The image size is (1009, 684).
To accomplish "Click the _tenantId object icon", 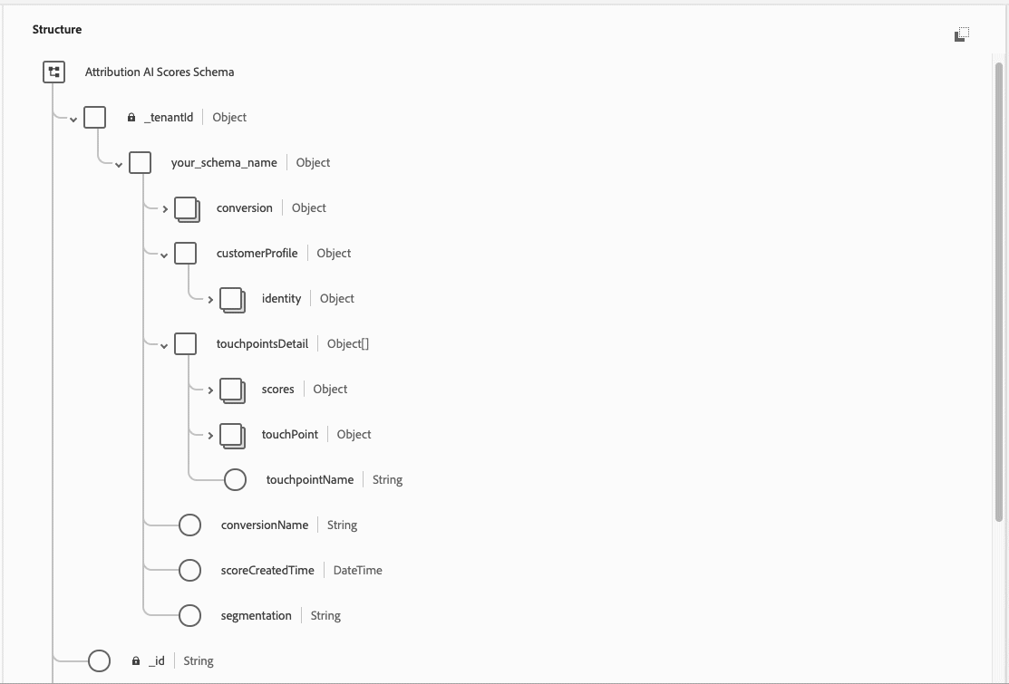I will click(x=94, y=117).
